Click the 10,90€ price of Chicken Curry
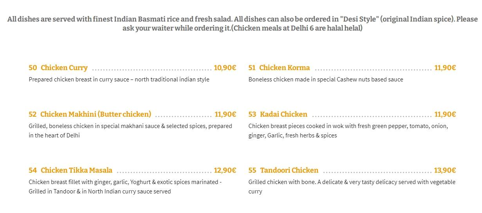The image size is (482, 213). (225, 68)
